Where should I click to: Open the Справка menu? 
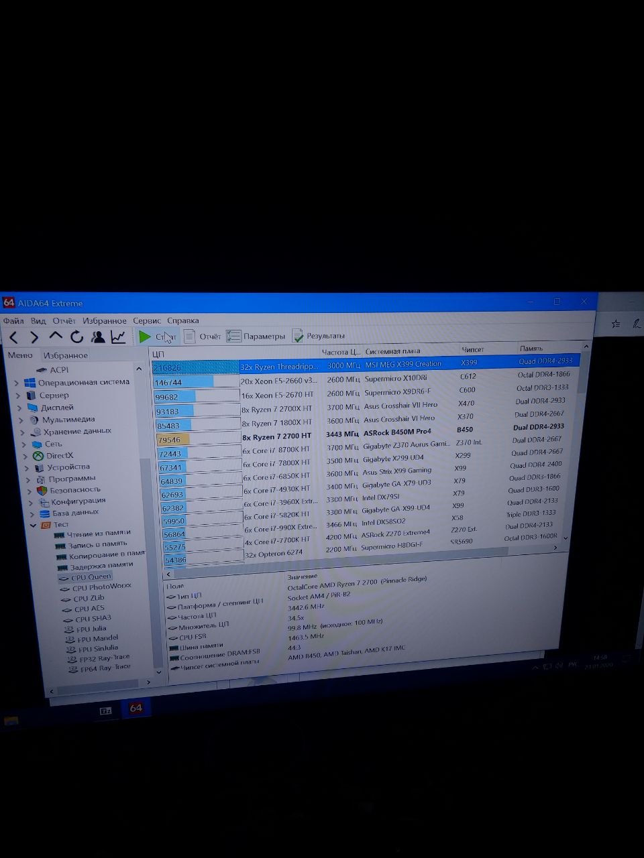tap(182, 320)
